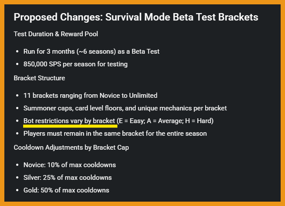Screen dimensions: 285x206
Task: Click underlined 'Bot restrictions vary by bracket' text
Action: point(69,121)
